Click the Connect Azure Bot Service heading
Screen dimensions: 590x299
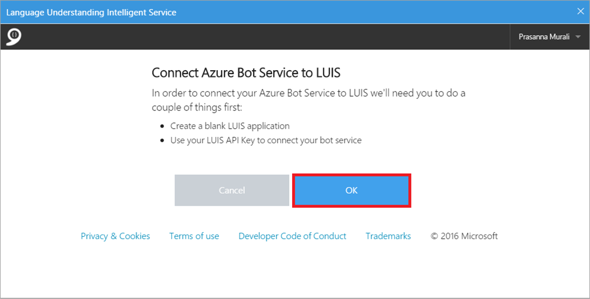(246, 73)
